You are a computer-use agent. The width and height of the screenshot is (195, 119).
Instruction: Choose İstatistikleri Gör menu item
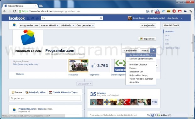click(141, 72)
